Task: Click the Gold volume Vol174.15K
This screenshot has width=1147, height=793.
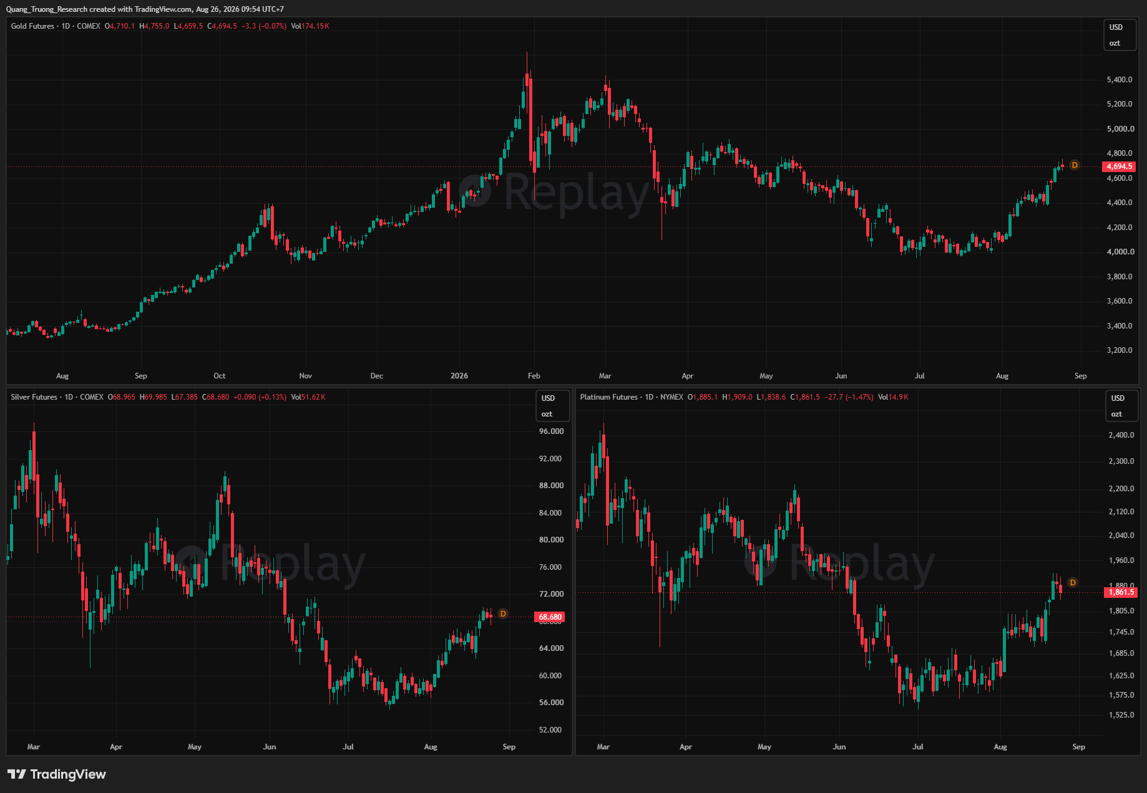Action: pos(310,26)
